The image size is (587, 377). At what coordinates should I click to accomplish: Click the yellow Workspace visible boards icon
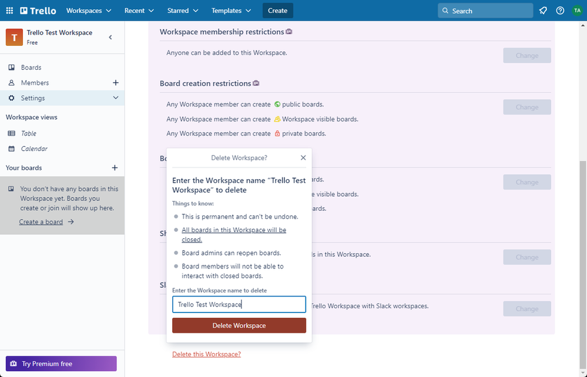[x=277, y=119]
